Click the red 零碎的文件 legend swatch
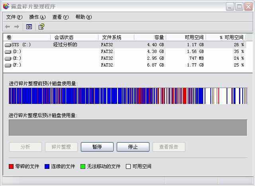The height and width of the screenshot is (186, 255). pyautogui.click(x=11, y=166)
